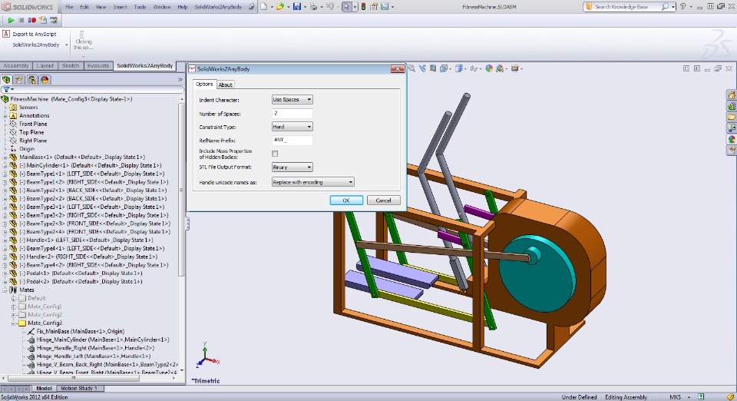Tick Include Mass Properties of Hidden Bodies
The width and height of the screenshot is (737, 401).
[275, 154]
